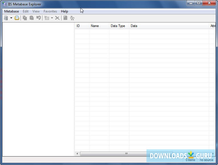Sort by the Name column header
This screenshot has width=218, height=165.
pyautogui.click(x=99, y=26)
